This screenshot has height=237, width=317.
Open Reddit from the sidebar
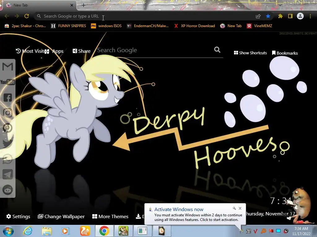[x=8, y=190]
